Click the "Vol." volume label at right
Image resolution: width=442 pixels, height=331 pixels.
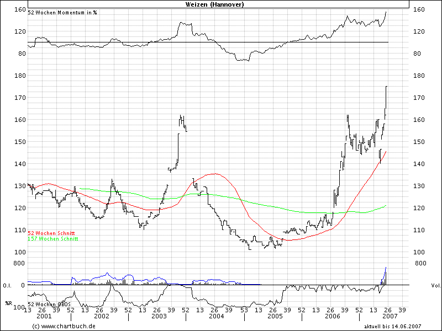pyautogui.click(x=435, y=285)
